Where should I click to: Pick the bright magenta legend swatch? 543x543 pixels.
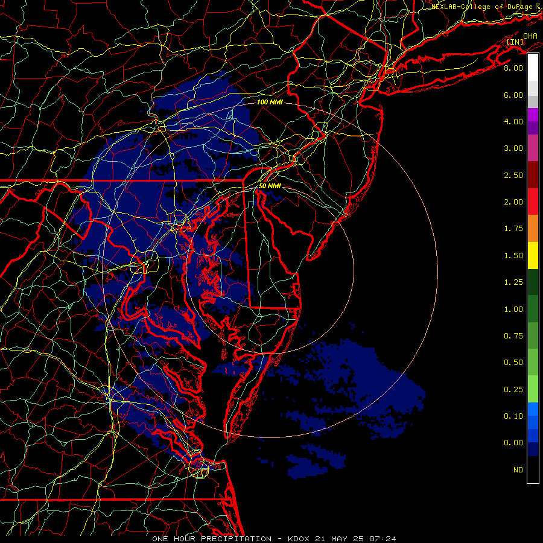(533, 115)
